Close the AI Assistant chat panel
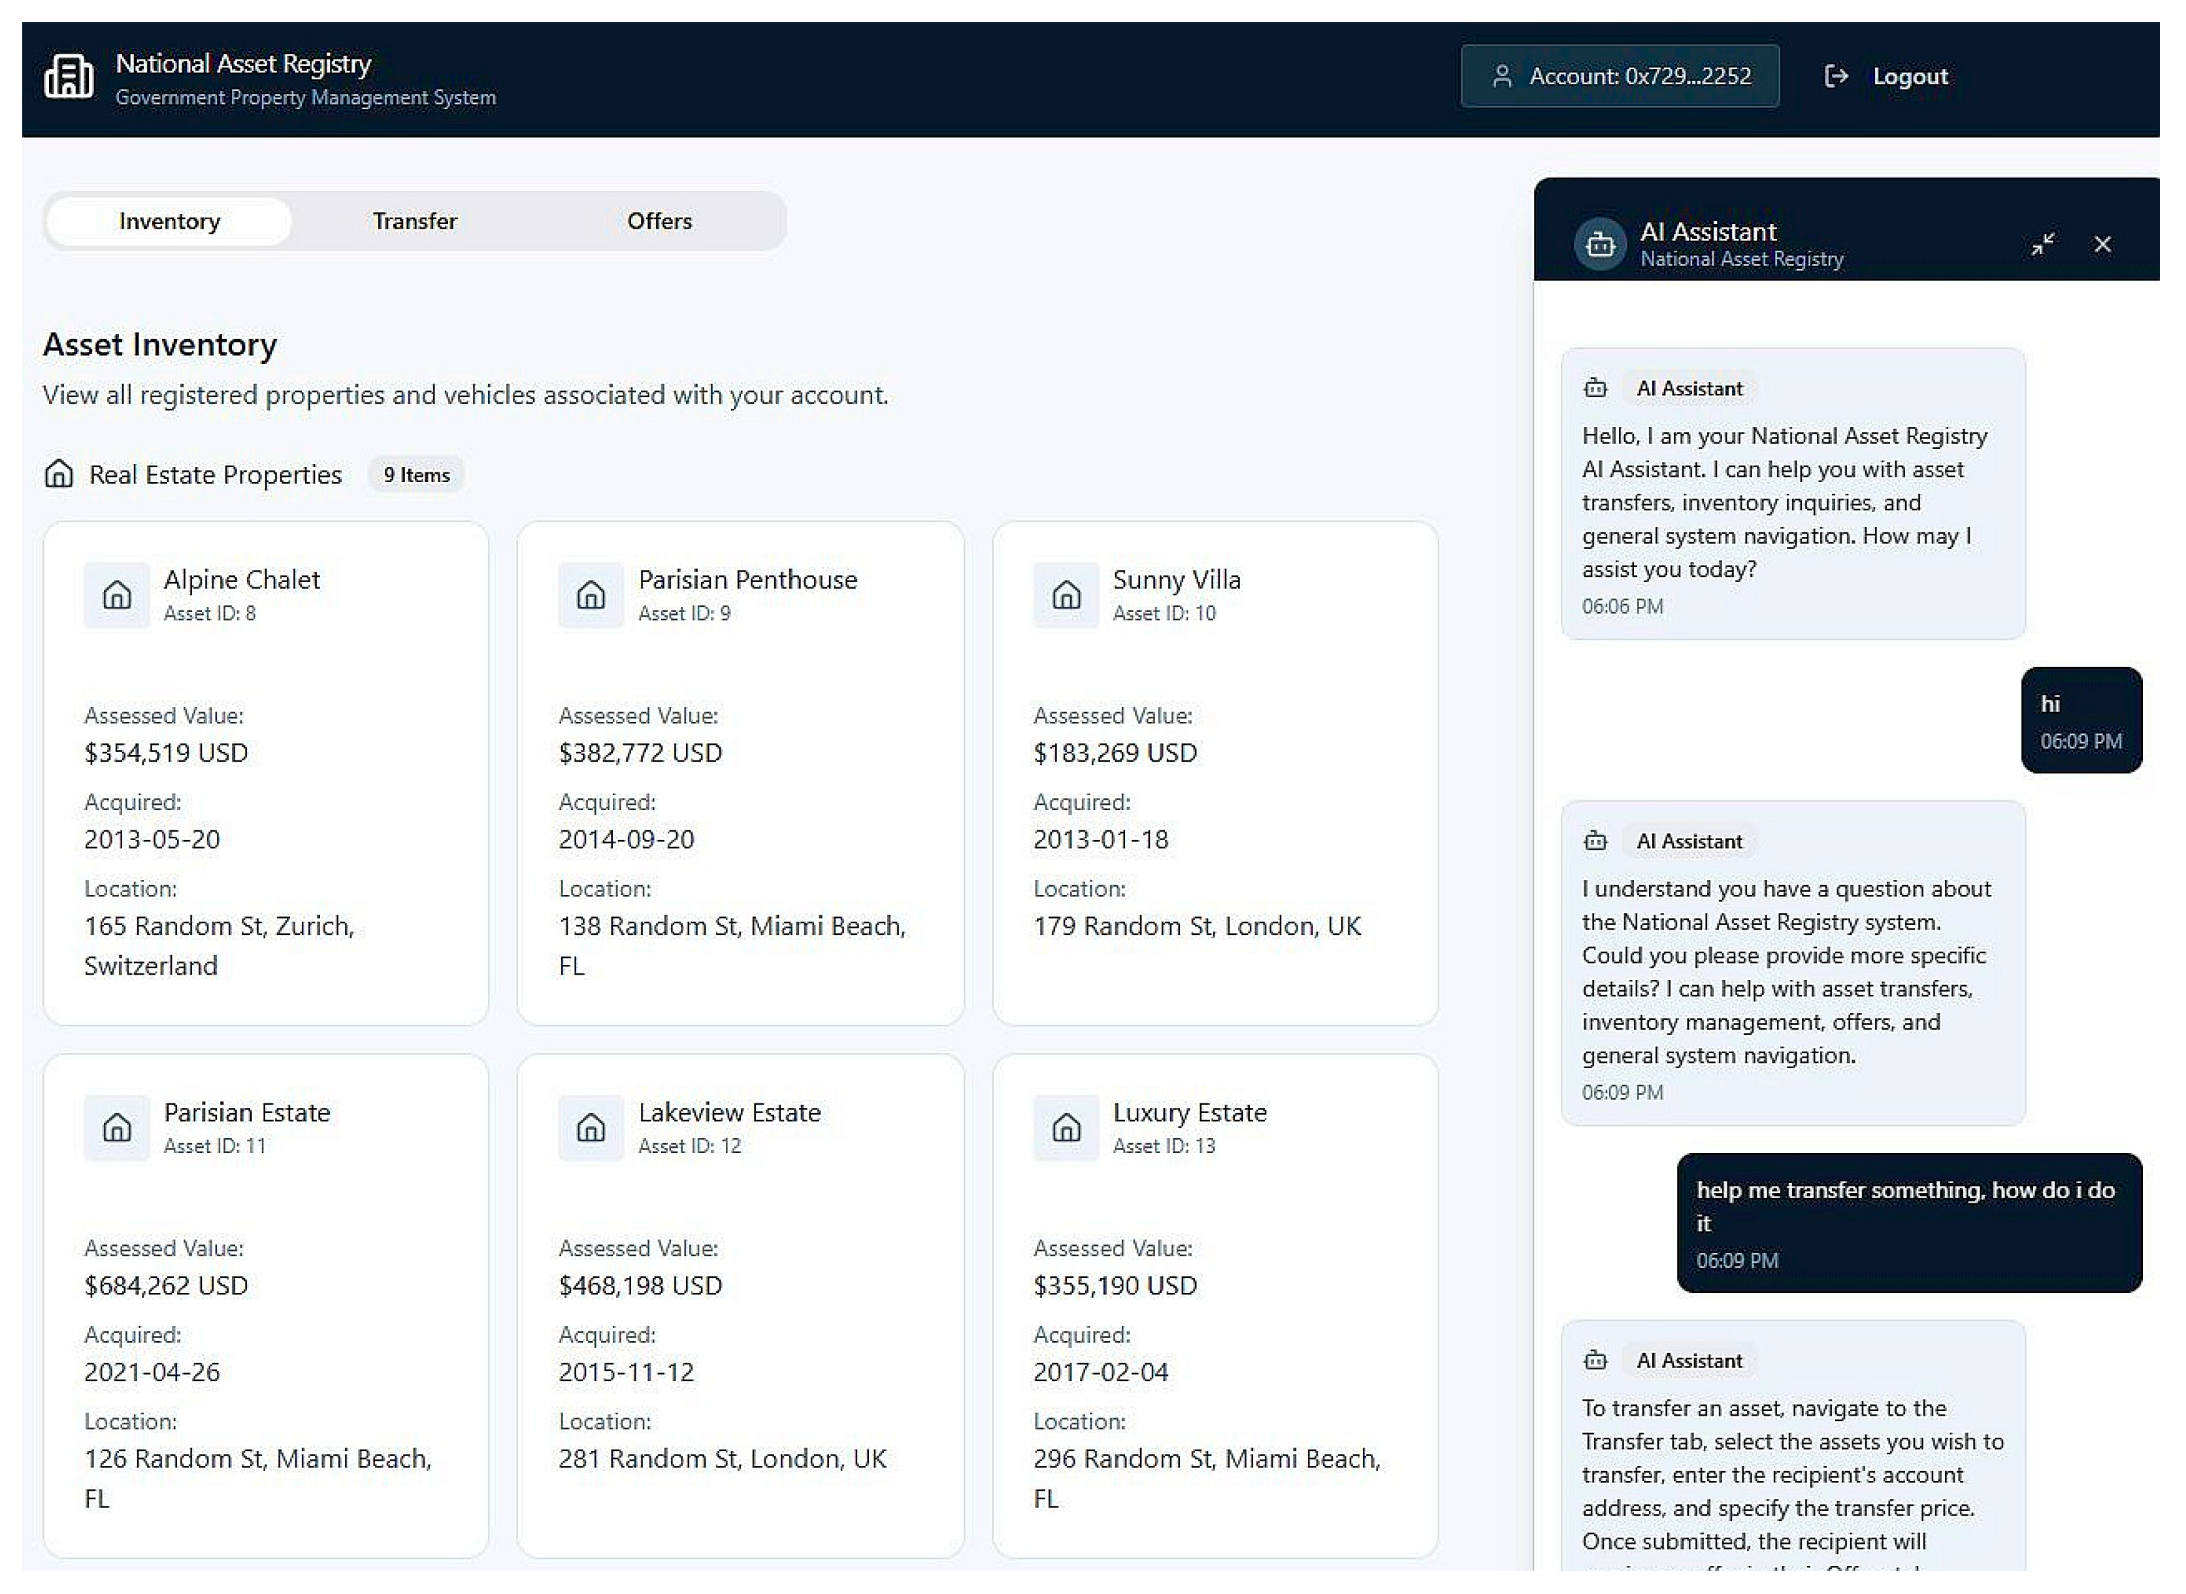The height and width of the screenshot is (1594, 2186). tap(2102, 244)
